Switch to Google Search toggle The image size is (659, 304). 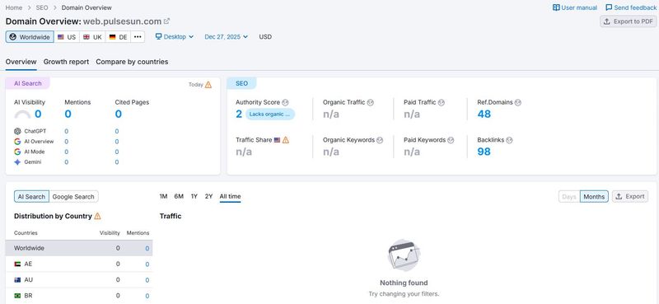tap(73, 196)
